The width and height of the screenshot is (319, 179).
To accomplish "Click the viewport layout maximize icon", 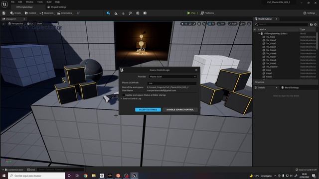I will pyautogui.click(x=249, y=24).
